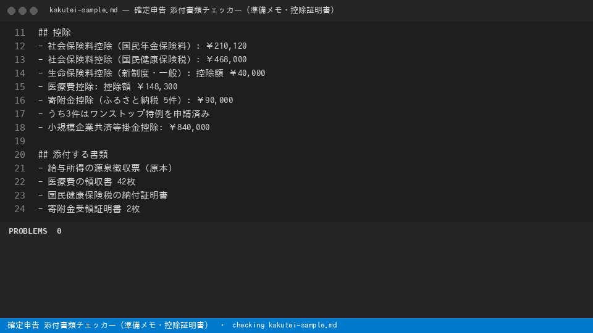Click the third window control button
This screenshot has height=333, width=593.
(33, 10)
